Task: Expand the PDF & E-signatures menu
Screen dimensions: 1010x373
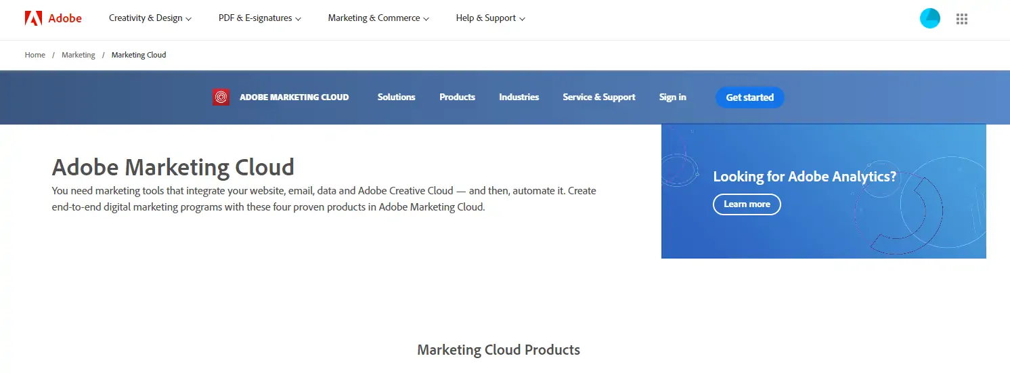Action: (x=260, y=18)
